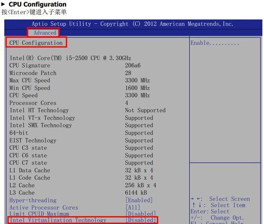Click the CPU C6 state label
The image size is (264, 224).
(x=28, y=155)
